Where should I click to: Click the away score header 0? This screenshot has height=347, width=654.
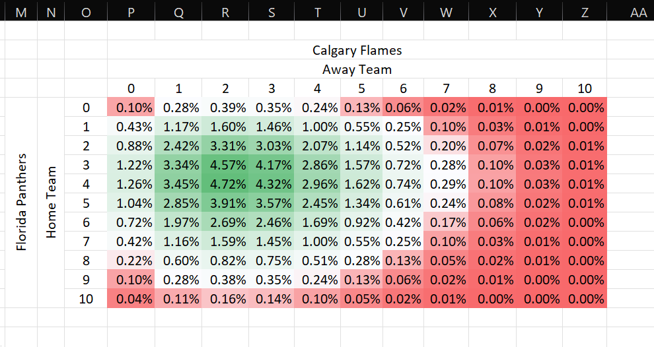[x=131, y=88]
